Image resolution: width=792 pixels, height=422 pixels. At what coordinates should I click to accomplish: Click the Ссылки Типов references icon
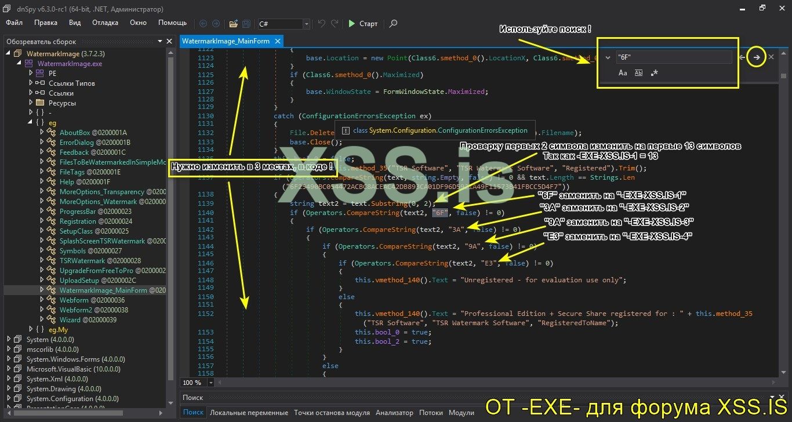tap(39, 83)
